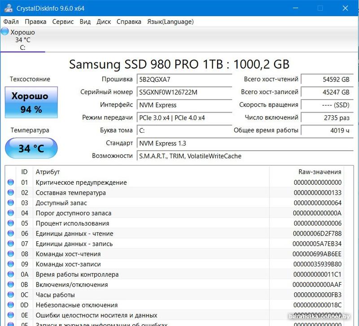Open the Сервис menu
The width and height of the screenshot is (359, 326).
click(63, 22)
